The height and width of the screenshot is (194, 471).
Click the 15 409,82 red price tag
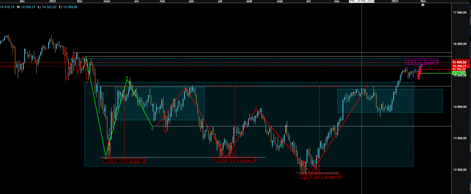(x=460, y=62)
